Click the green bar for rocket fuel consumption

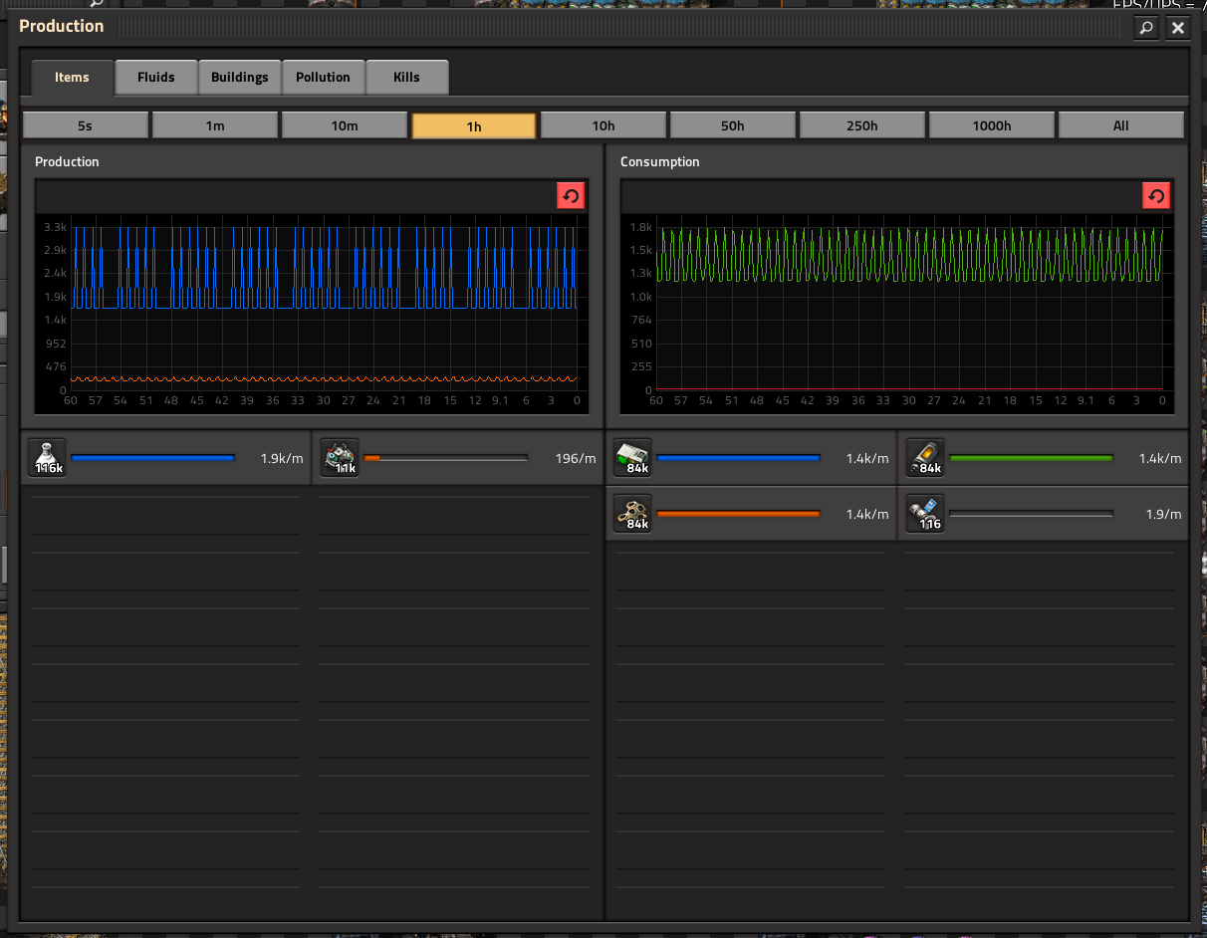[1031, 458]
